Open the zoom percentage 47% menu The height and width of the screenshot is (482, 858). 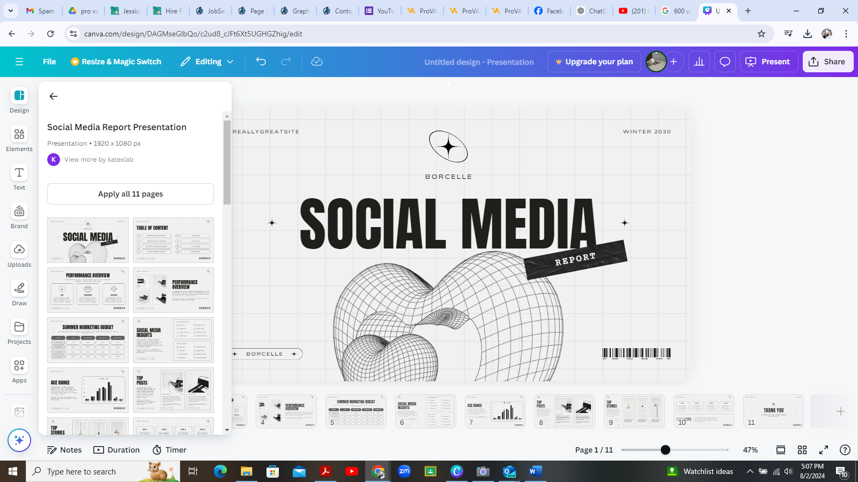[750, 450]
